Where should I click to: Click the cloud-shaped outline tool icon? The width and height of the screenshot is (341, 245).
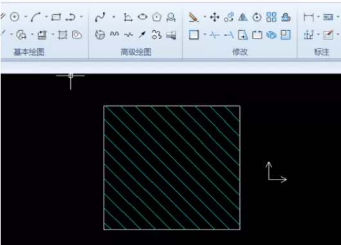[x=156, y=35]
